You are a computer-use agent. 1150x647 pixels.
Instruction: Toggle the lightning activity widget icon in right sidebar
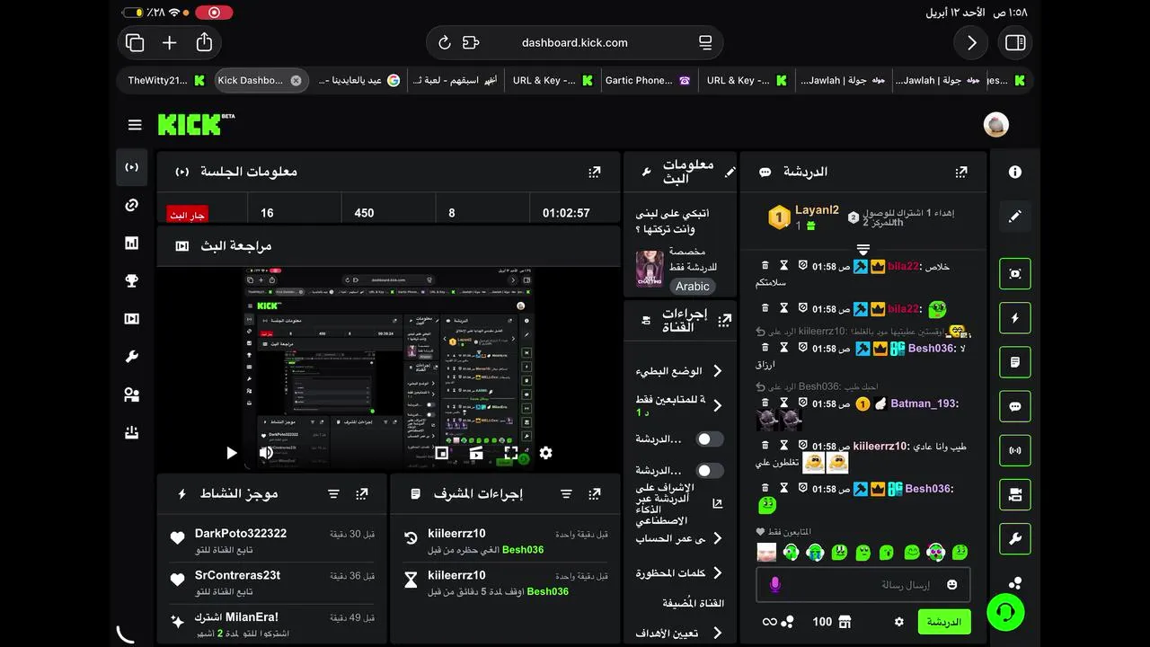1015,318
